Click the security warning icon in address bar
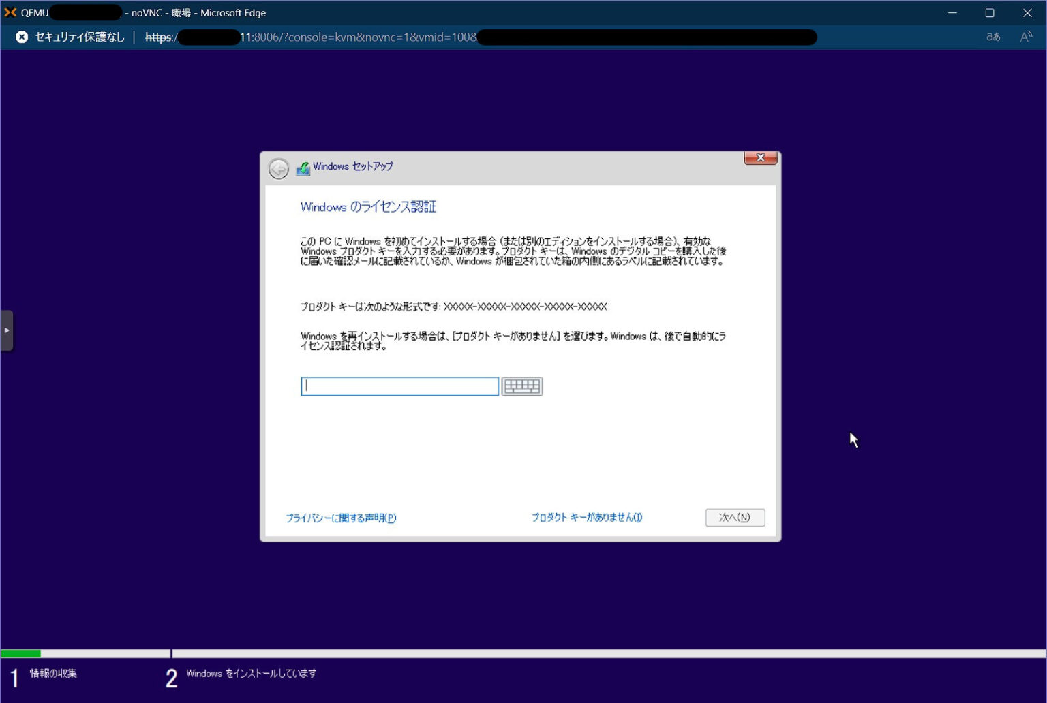1047x703 pixels. [x=21, y=37]
